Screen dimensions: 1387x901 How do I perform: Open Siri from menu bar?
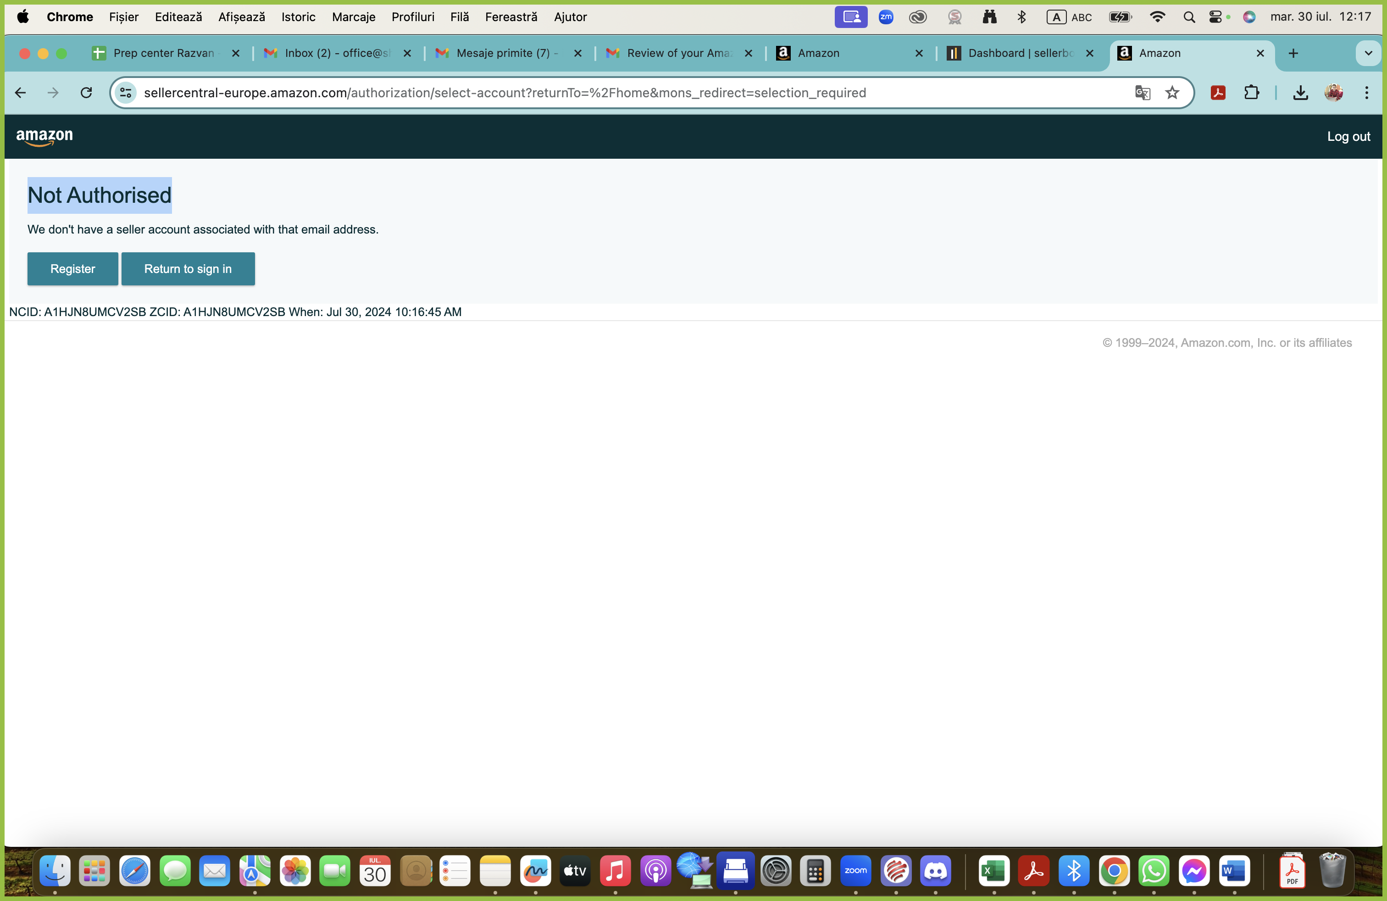click(1249, 17)
